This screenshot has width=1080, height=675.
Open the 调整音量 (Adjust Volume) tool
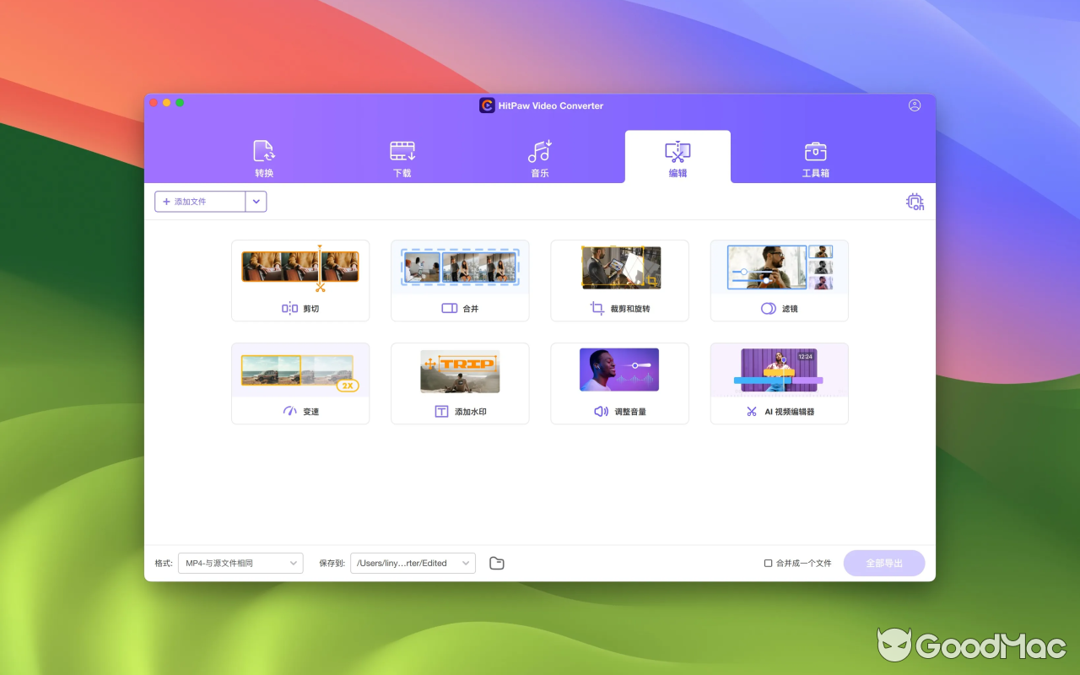coord(619,383)
